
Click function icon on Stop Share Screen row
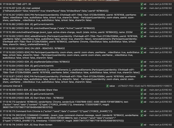coord(142,125)
